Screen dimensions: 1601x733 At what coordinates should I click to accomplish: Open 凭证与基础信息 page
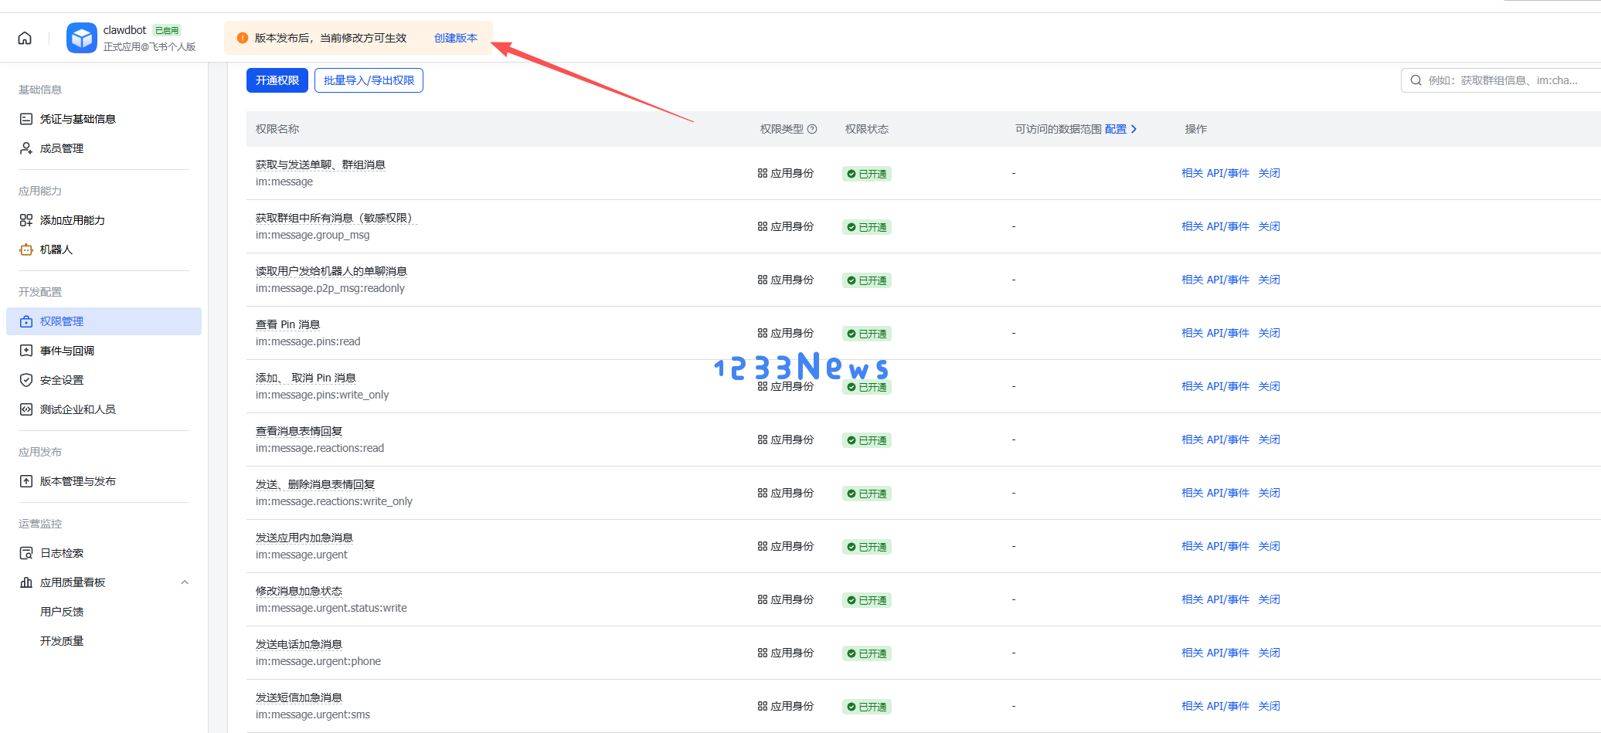pyautogui.click(x=77, y=119)
